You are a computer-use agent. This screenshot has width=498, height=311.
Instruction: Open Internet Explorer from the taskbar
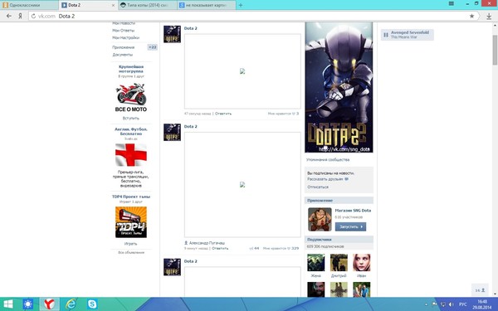pos(71,304)
